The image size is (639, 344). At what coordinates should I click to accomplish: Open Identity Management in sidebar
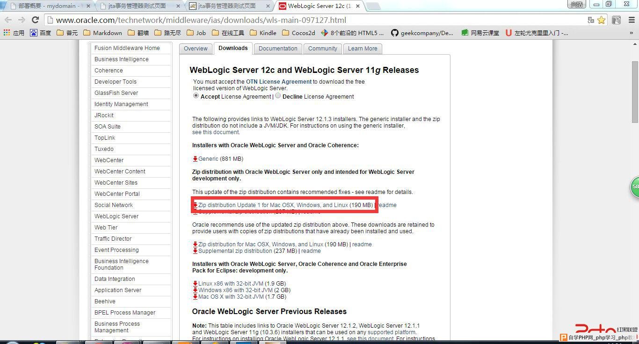121,104
